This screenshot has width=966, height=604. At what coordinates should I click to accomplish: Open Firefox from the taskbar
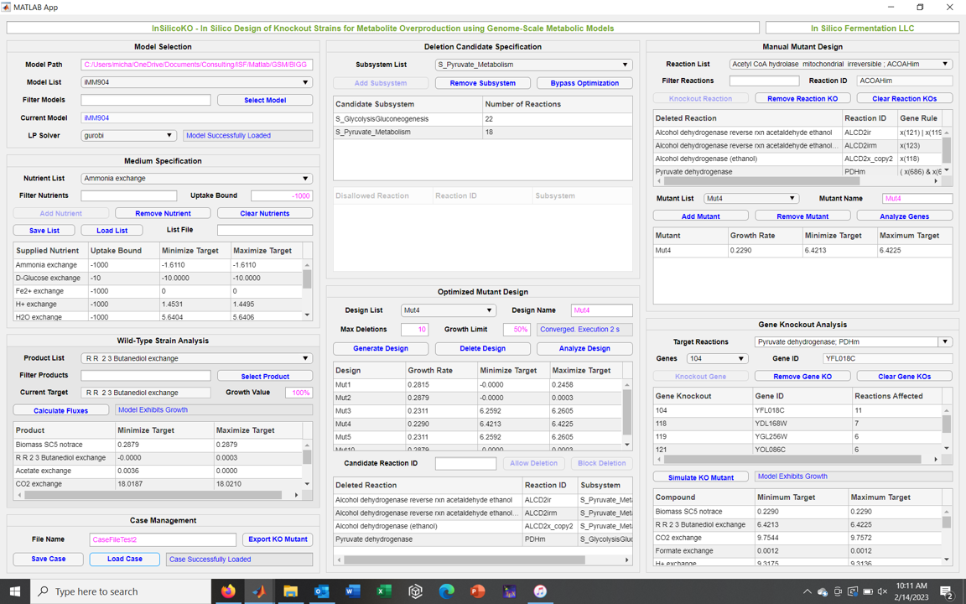click(228, 591)
